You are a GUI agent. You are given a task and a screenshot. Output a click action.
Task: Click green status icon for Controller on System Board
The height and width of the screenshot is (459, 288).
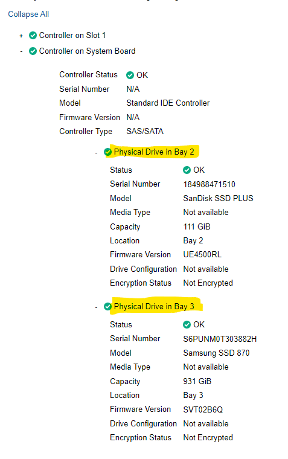33,51
